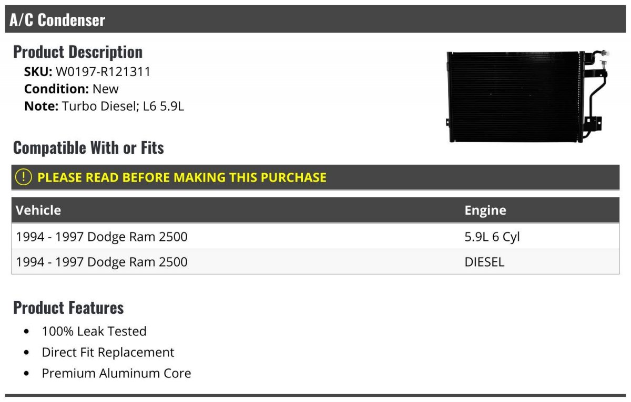Click the Compatible With or Fits heading

(88, 147)
